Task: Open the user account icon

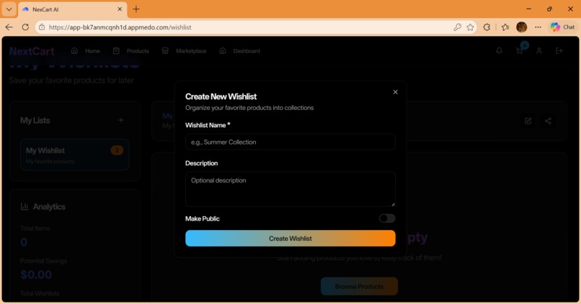Action: [x=539, y=50]
